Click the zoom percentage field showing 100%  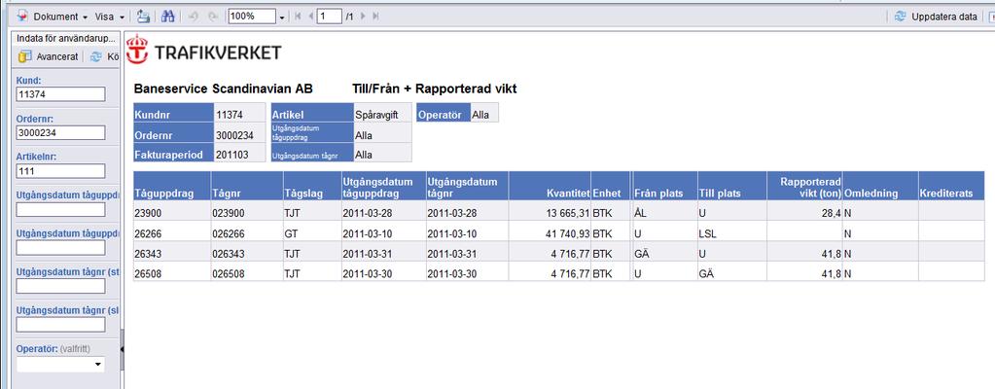[252, 17]
